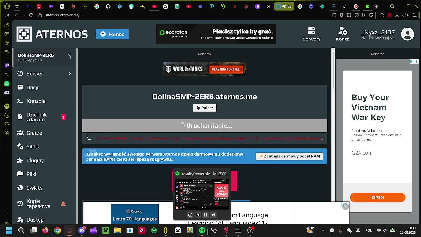The image size is (421, 237).
Task: Click PLAY NOW FOR FREE in World of Tanks ad
Action: (x=226, y=69)
